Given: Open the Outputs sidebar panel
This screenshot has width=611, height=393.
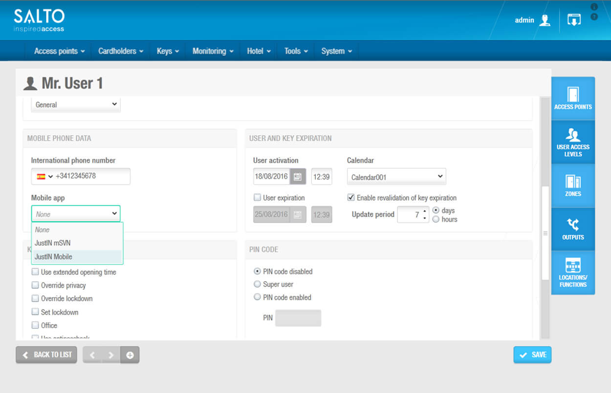Looking at the screenshot, I should tap(573, 229).
